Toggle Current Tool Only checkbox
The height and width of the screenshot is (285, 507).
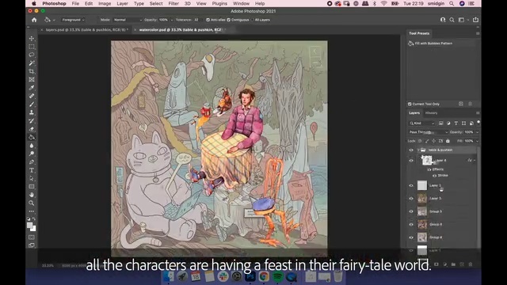410,104
